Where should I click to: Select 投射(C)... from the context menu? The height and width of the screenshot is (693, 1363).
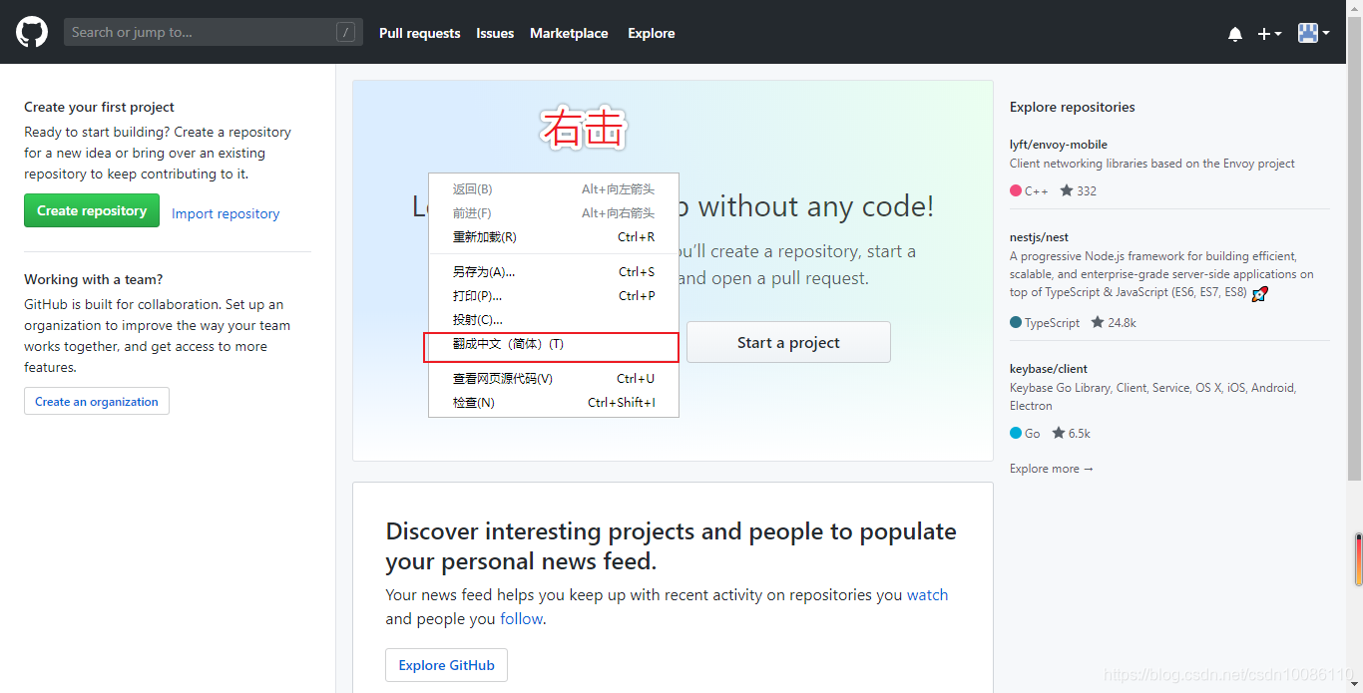tap(554, 320)
